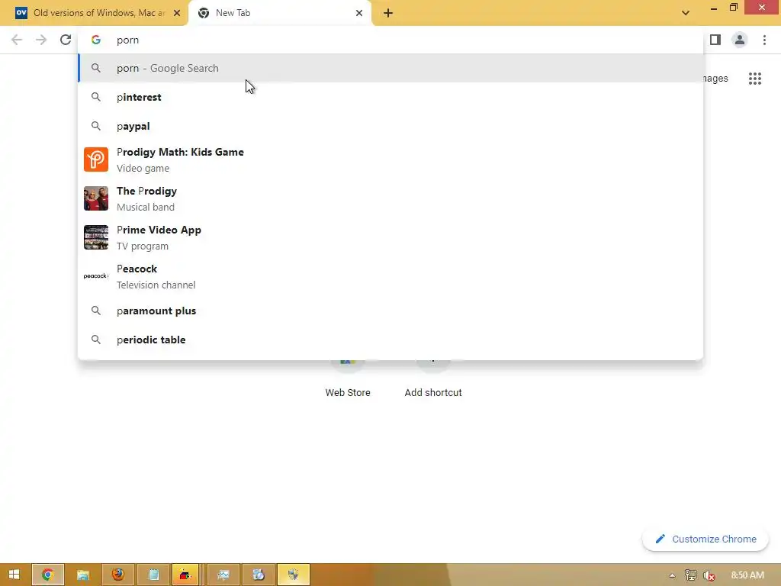The image size is (781, 586).
Task: Click the network tray icon
Action: point(690,575)
